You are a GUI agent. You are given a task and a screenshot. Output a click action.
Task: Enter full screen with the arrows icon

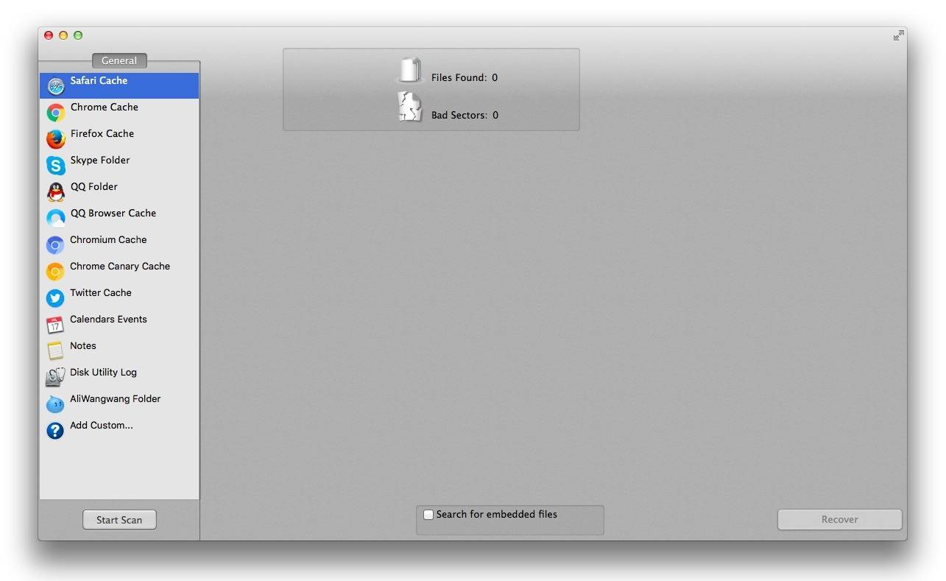(898, 35)
